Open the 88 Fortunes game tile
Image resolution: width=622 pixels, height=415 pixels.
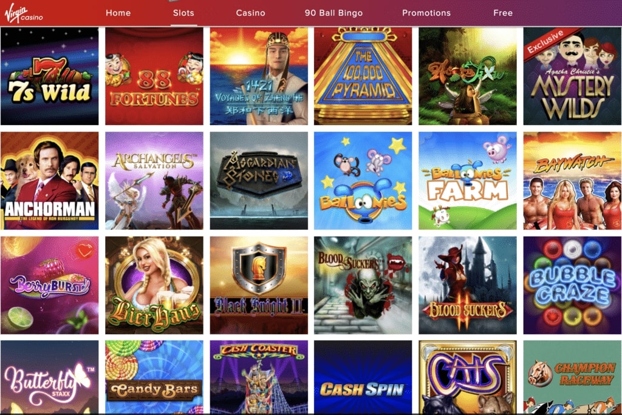click(x=154, y=76)
